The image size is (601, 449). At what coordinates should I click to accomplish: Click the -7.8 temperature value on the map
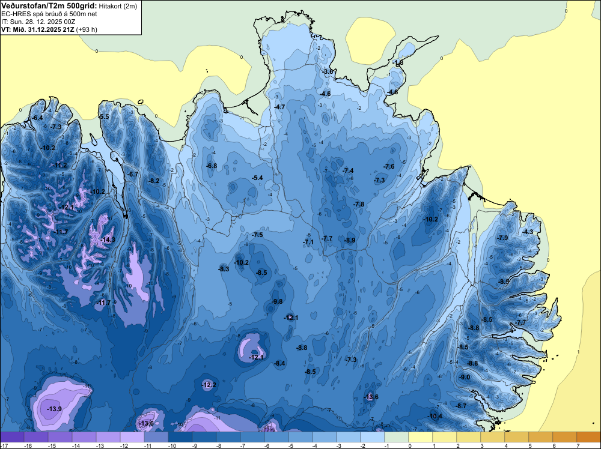pyautogui.click(x=359, y=204)
